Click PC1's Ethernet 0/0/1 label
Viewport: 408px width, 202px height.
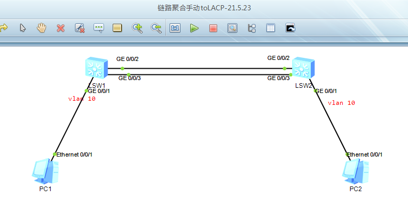tap(74, 154)
